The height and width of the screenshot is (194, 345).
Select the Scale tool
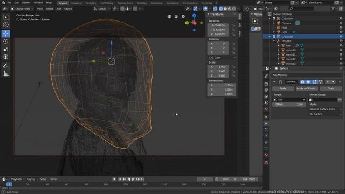[x=6, y=49]
